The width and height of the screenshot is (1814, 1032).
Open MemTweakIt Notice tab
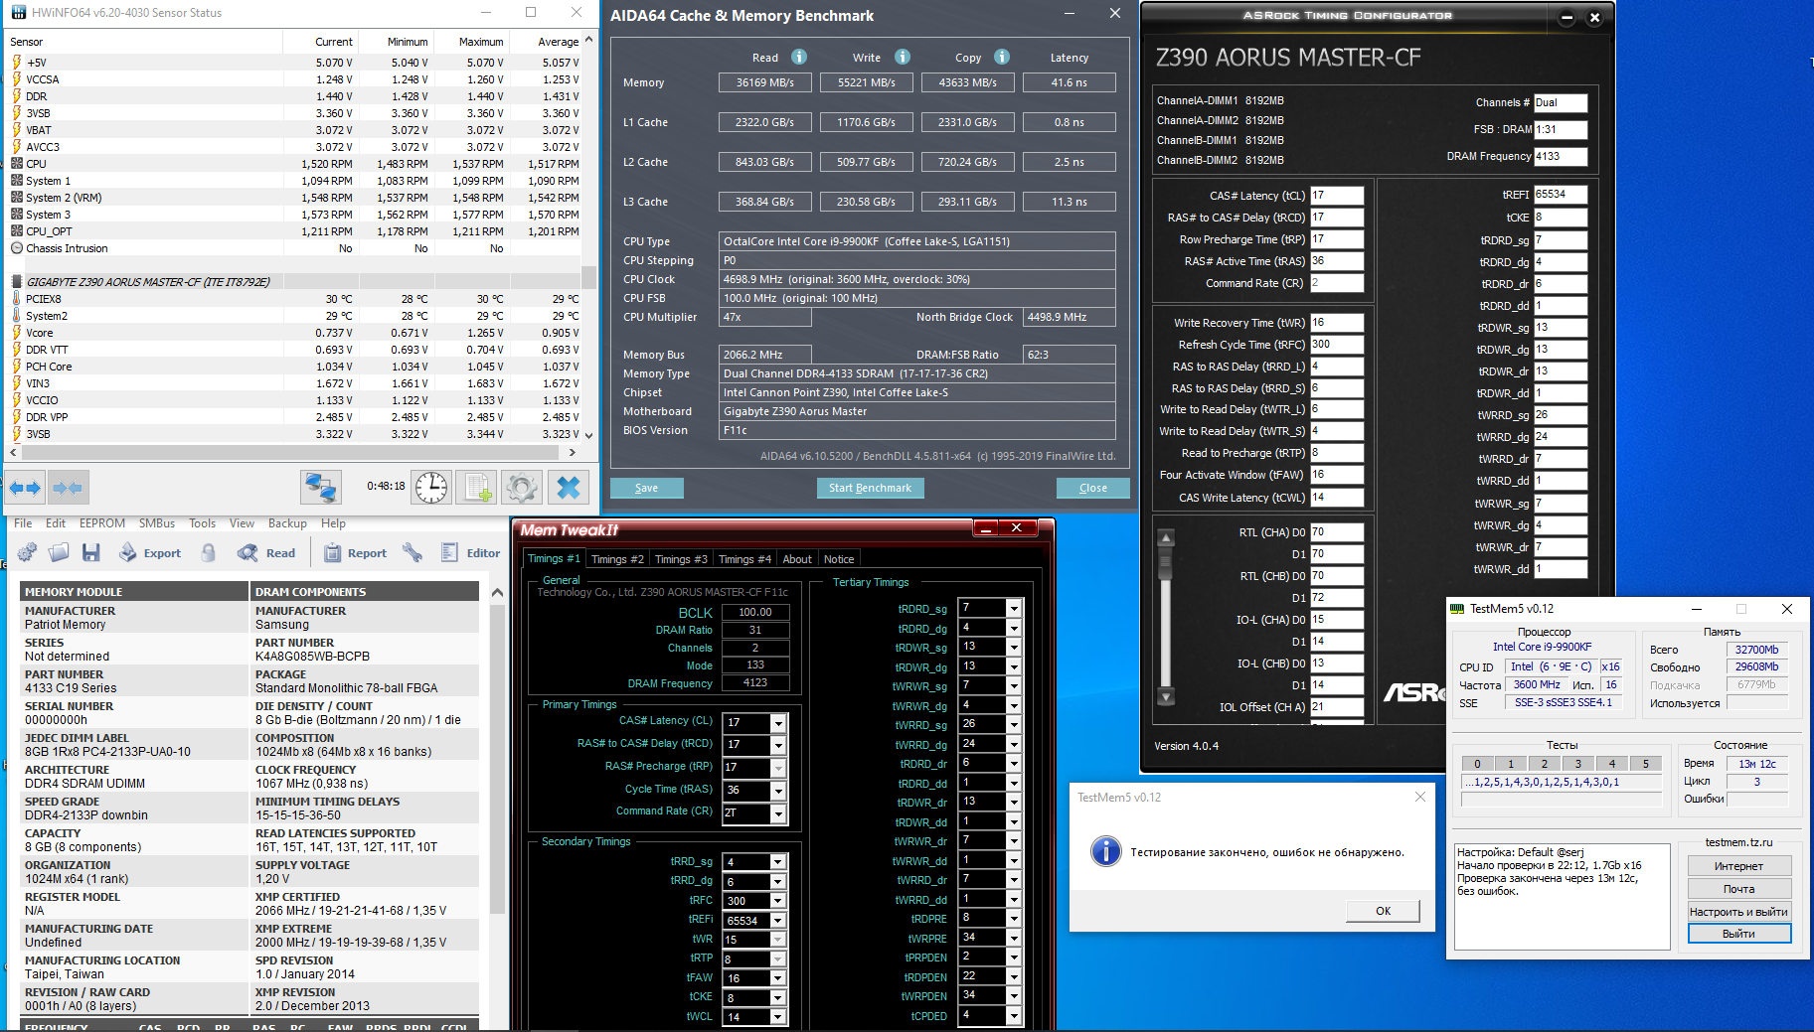(839, 559)
